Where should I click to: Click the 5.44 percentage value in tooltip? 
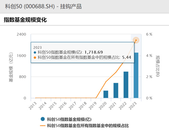tap(127, 57)
